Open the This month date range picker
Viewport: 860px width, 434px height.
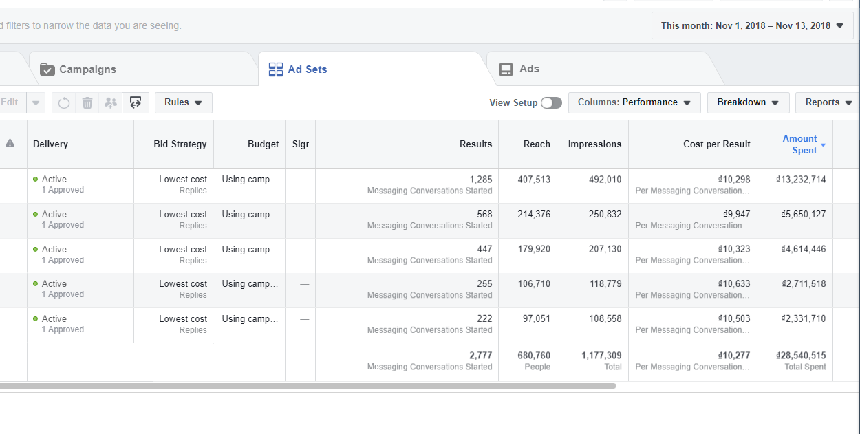tap(752, 26)
